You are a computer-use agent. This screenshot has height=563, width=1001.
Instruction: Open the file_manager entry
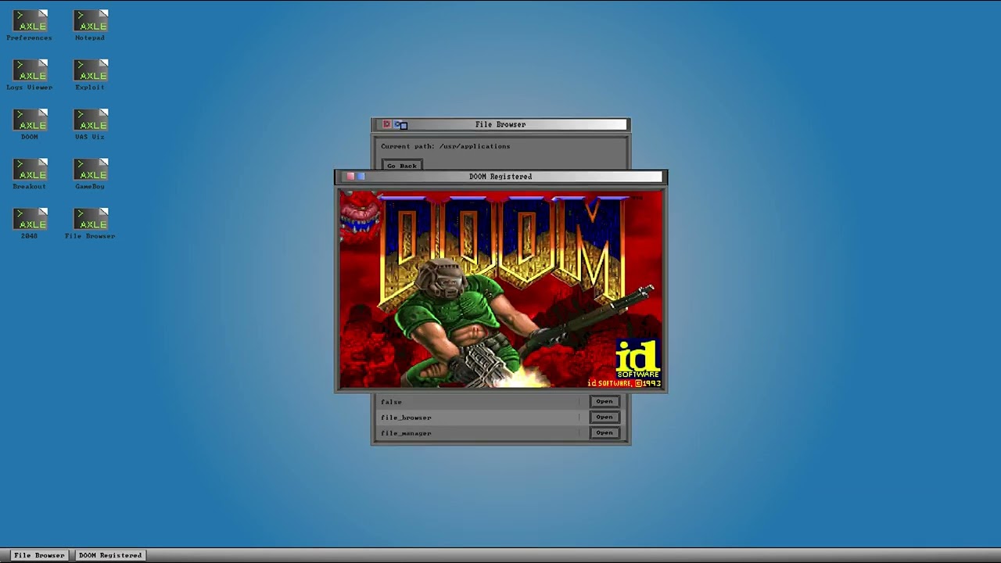coord(604,432)
